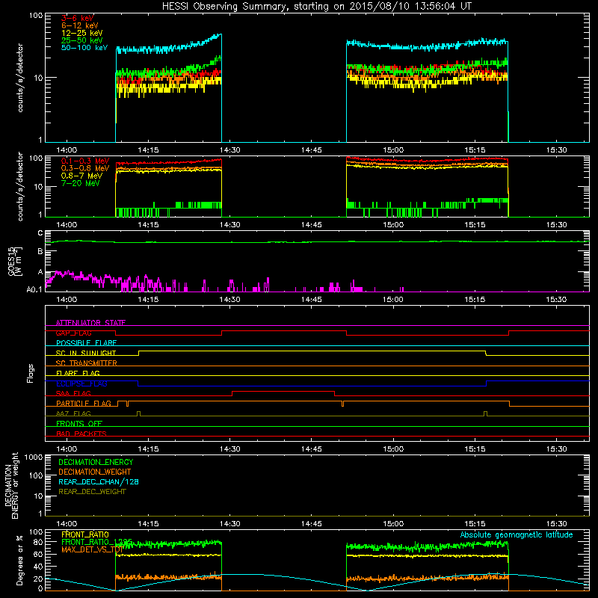Viewport: 598px width, 598px height.
Task: Click the 12-25 keV legend entry
Action: tap(81, 33)
